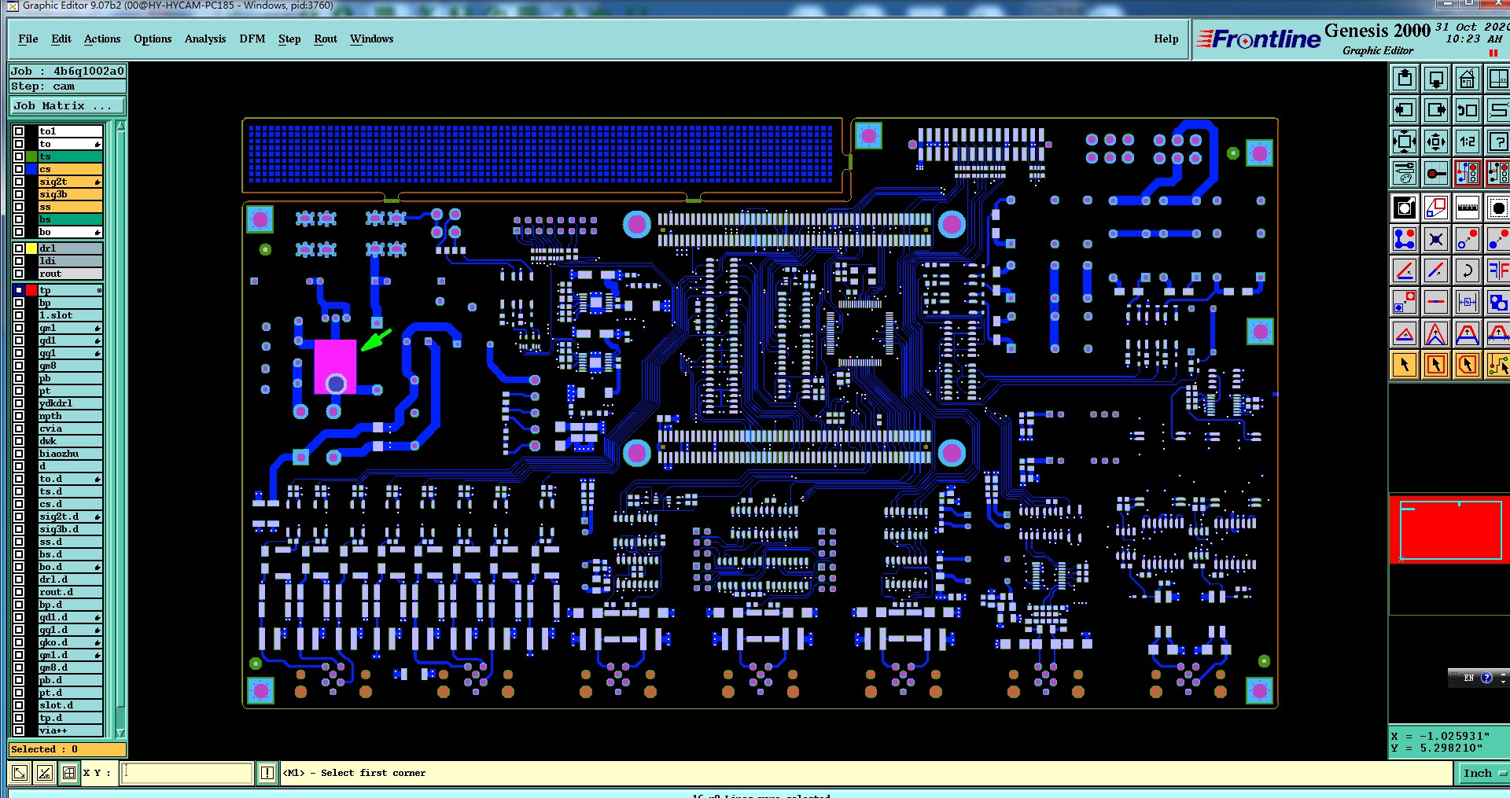Screen dimensions: 1510x798
Task: Click the layer list scroll-up arrow
Action: 121,127
